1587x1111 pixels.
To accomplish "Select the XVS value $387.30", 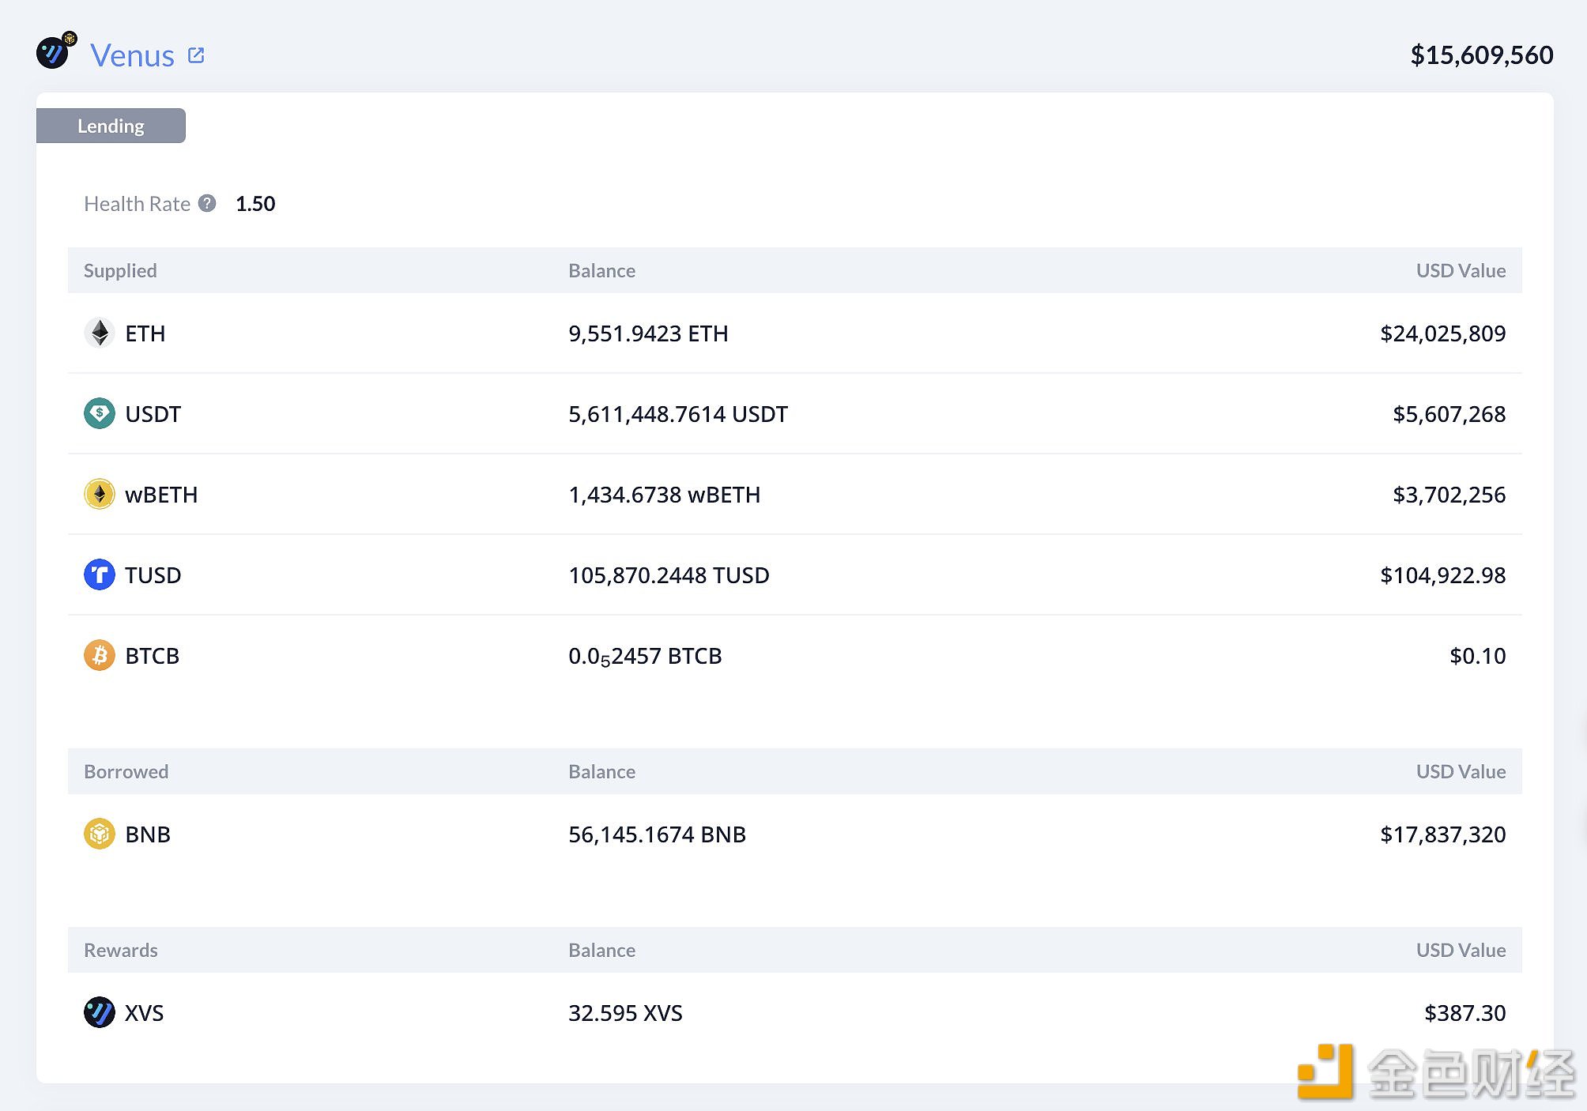I will point(1464,1013).
